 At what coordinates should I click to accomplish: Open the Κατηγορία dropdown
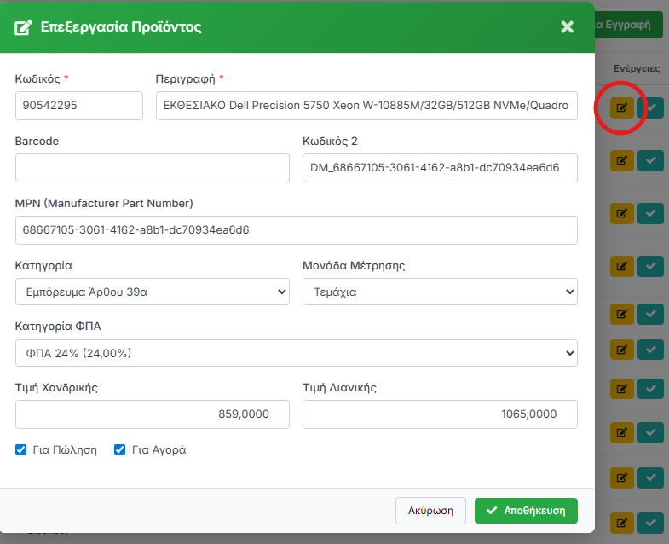point(153,292)
